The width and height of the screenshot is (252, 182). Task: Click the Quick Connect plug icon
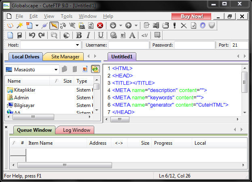click(44, 26)
